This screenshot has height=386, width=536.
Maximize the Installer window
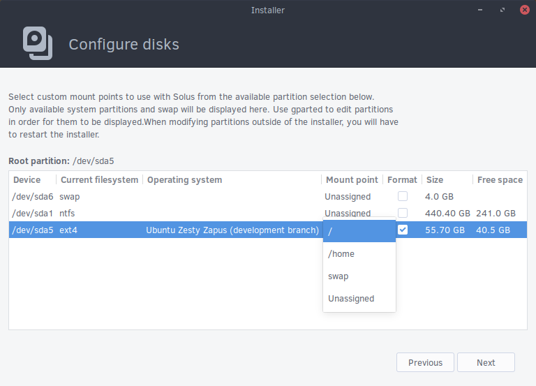[x=502, y=10]
